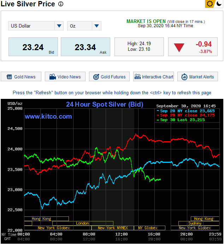The height and width of the screenshot is (244, 224).
Task: Click the Sydney session label
Action: click(x=195, y=223)
